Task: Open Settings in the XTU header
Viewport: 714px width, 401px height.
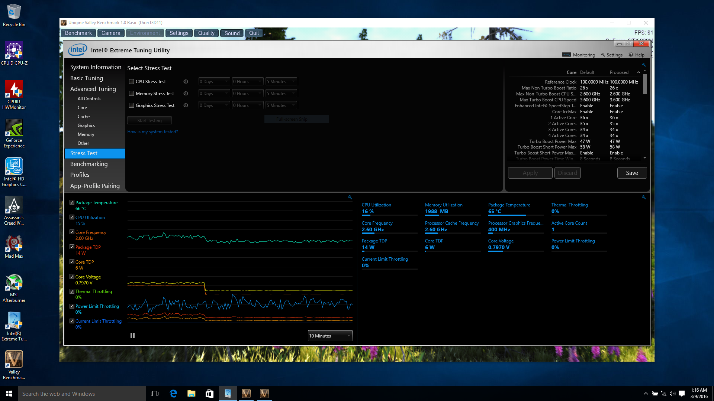Action: pyautogui.click(x=611, y=55)
